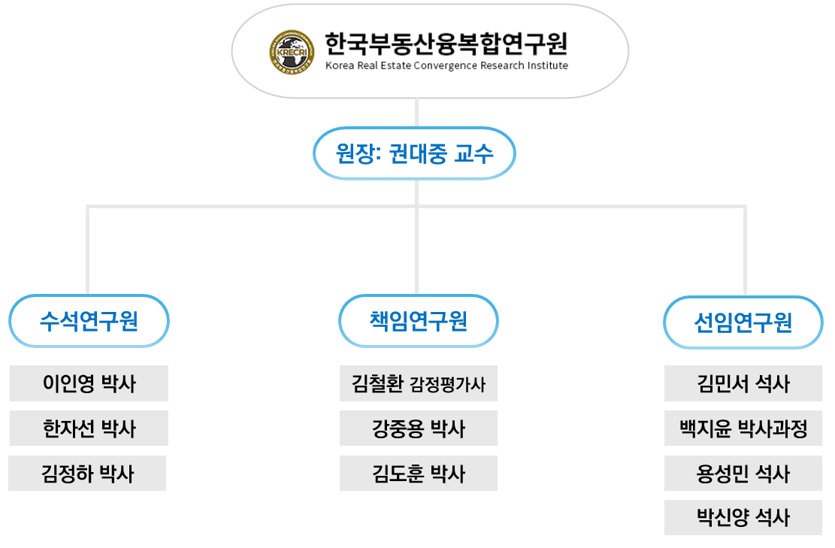Select 백지윤 박사과정 entry

click(x=743, y=429)
